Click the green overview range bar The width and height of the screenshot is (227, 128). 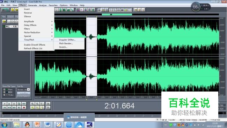click(117, 14)
